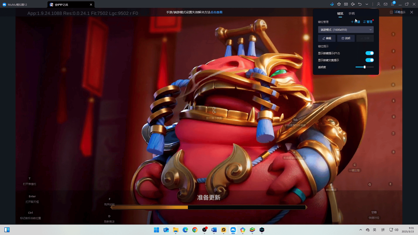418x235 pixels.
Task: Launch Google Chrome from taskbar
Action: click(195, 230)
